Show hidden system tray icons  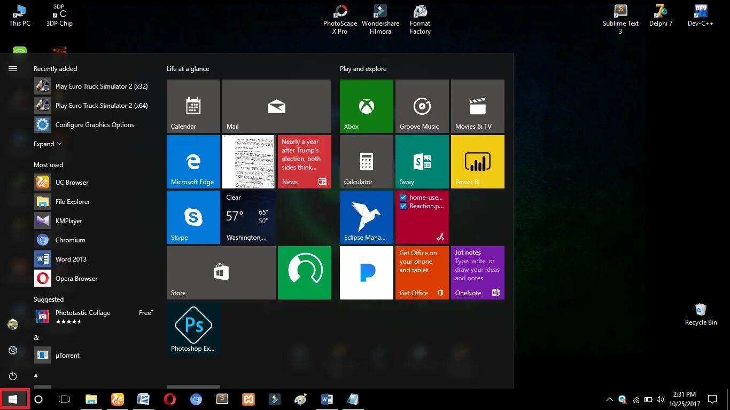[x=609, y=399]
